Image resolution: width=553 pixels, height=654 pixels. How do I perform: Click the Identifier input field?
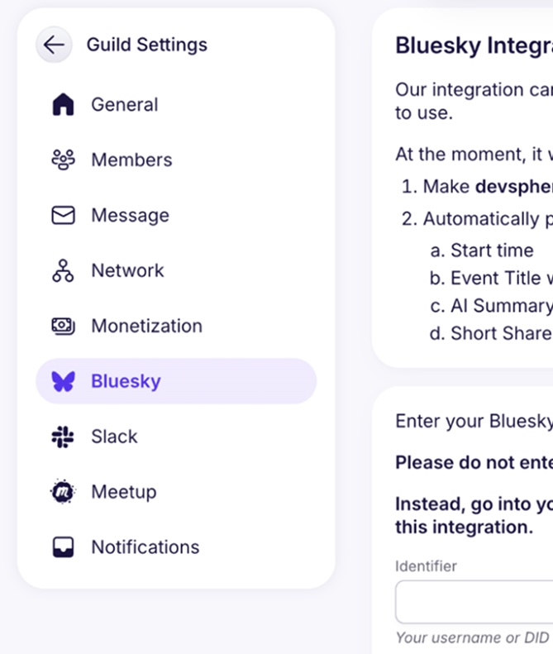tap(474, 602)
